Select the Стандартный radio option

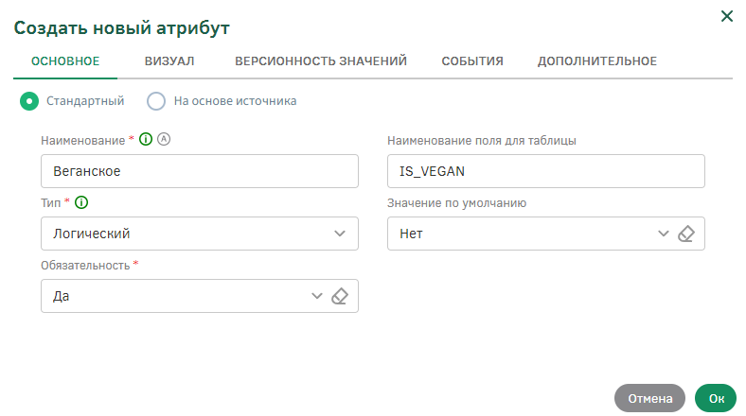click(29, 100)
